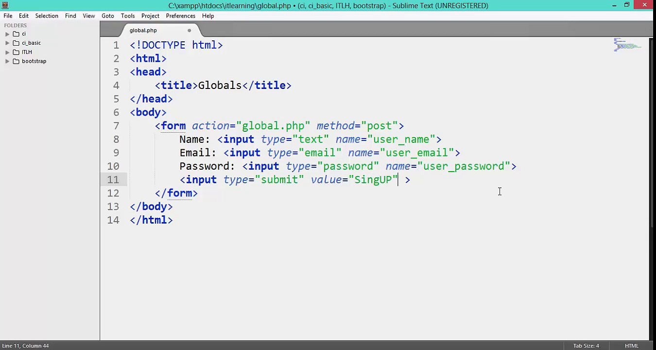Click the word Globals in title tag
656x350 pixels.
220,86
